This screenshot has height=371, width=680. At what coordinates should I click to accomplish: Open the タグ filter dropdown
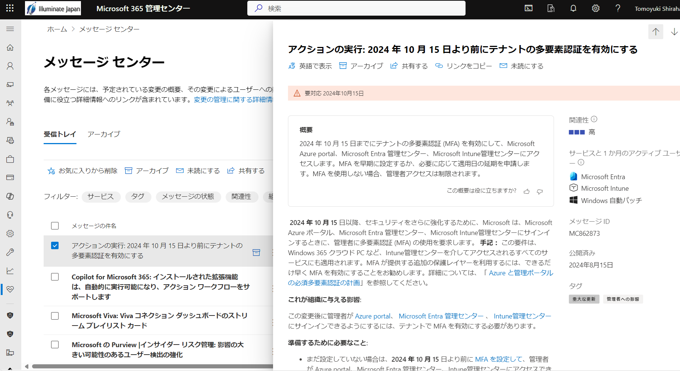pyautogui.click(x=138, y=197)
